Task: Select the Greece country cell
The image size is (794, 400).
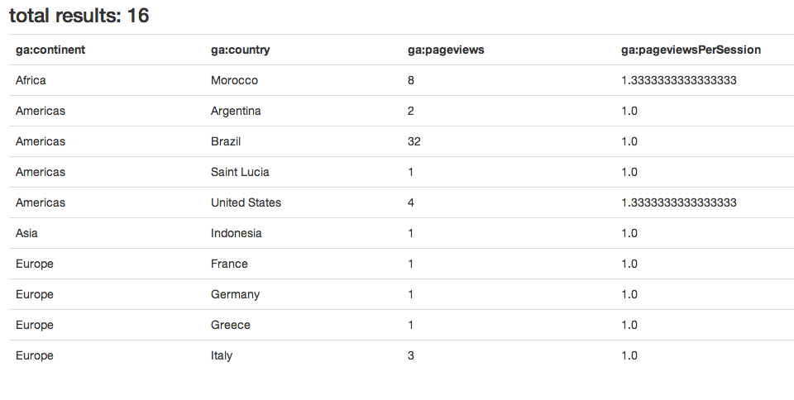Action: point(230,325)
